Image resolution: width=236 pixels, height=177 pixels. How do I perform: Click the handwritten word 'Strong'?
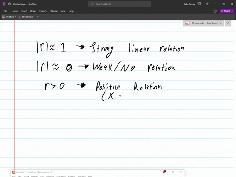pos(102,49)
